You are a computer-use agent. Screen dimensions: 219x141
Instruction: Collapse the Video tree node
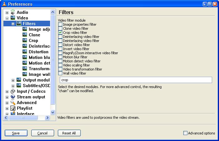tap(7, 18)
